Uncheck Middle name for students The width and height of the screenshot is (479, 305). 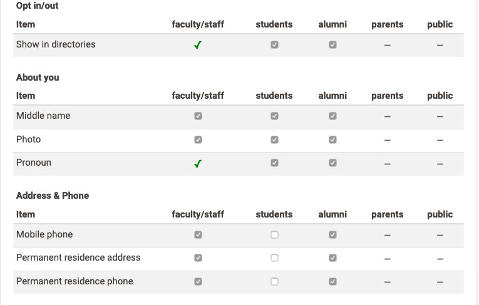[x=274, y=116]
